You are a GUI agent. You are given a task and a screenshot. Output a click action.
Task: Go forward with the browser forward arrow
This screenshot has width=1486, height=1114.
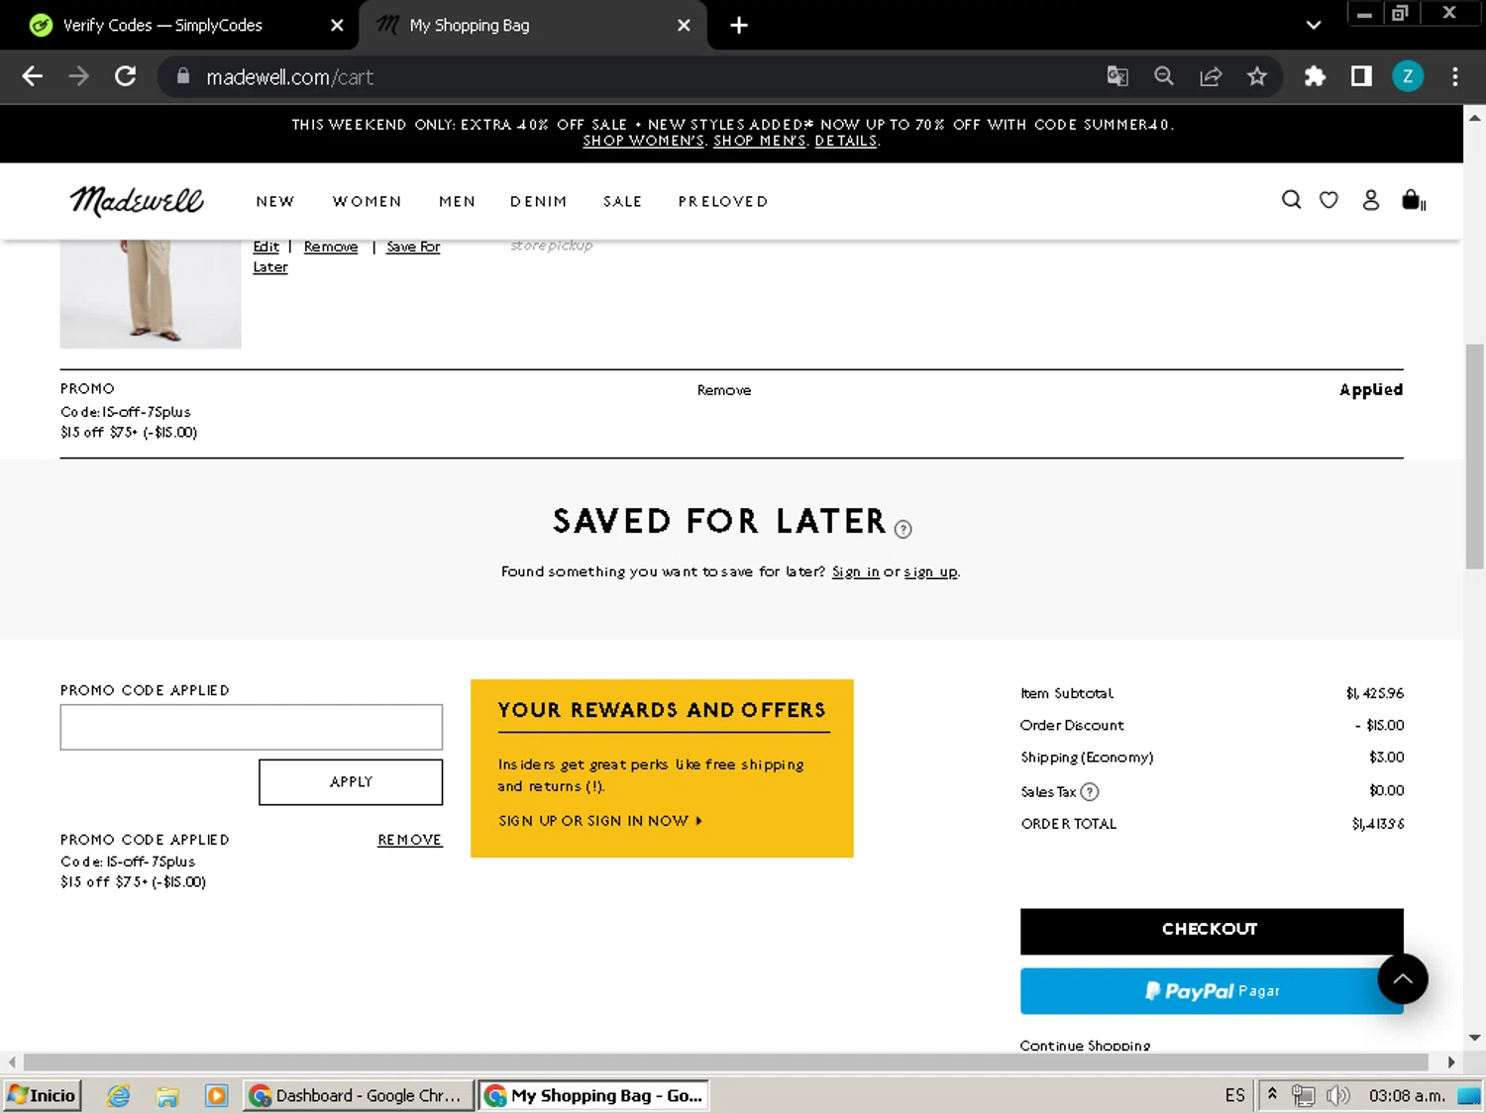point(78,76)
